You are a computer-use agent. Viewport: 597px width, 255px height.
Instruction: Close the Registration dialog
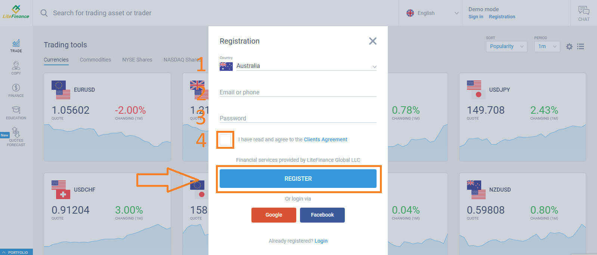(x=372, y=41)
